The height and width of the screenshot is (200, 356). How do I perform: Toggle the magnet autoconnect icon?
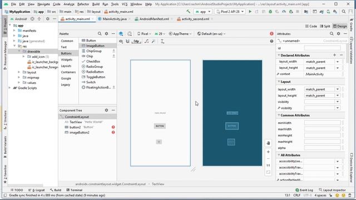127,41
